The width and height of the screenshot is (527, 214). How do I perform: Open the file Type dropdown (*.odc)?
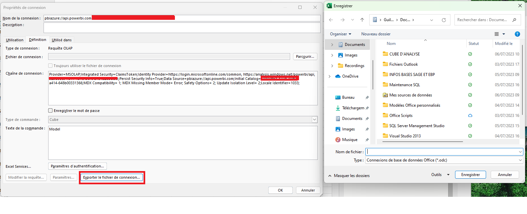pyautogui.click(x=520, y=160)
